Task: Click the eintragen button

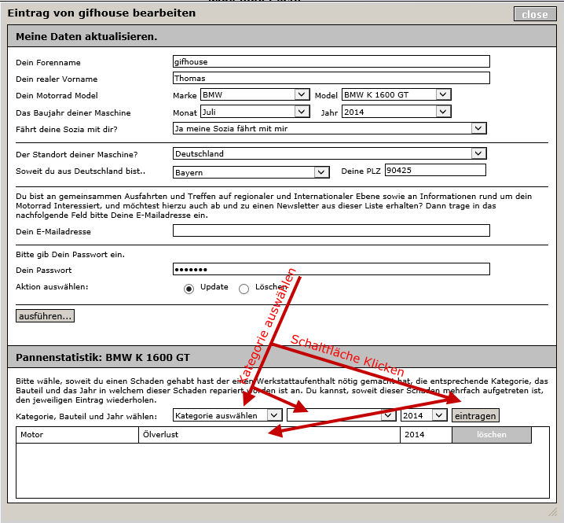Action: 475,415
